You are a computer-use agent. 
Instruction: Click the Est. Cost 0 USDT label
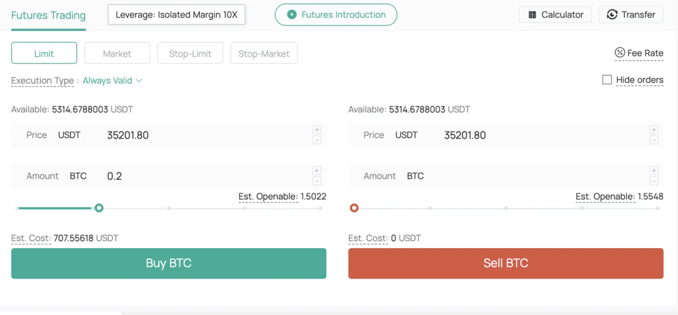coord(385,238)
